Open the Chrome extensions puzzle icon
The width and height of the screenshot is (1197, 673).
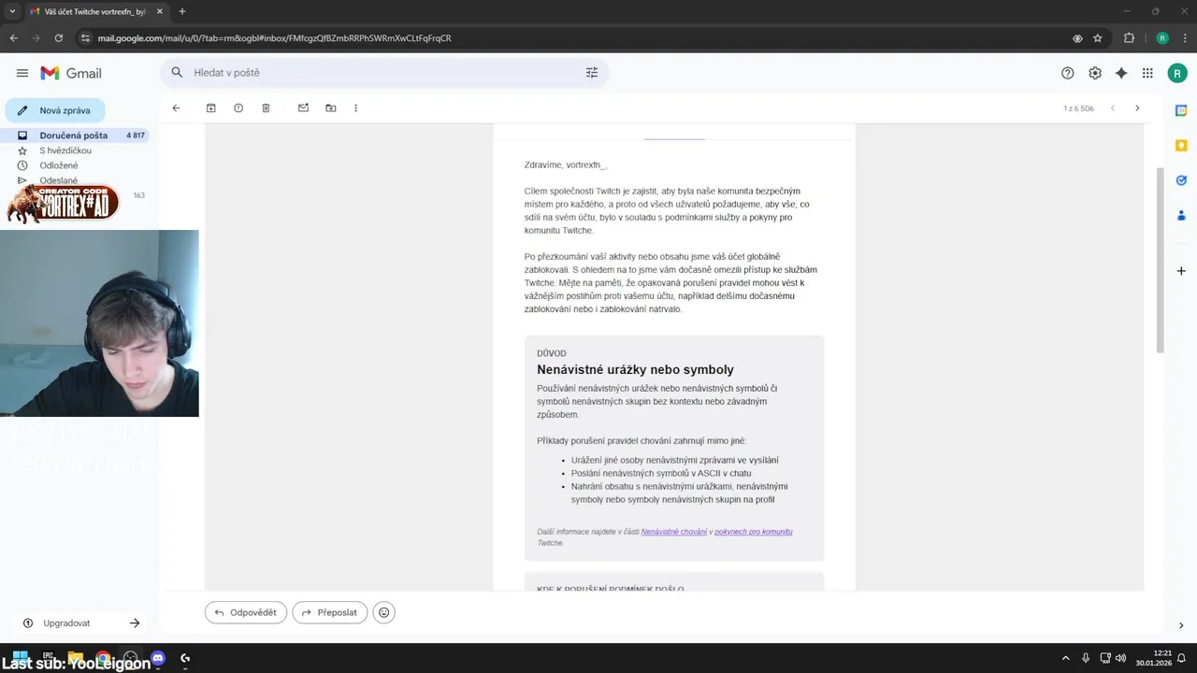coord(1129,38)
